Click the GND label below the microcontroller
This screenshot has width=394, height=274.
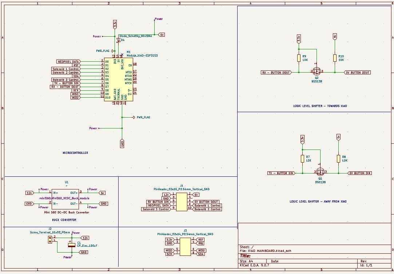(122, 143)
